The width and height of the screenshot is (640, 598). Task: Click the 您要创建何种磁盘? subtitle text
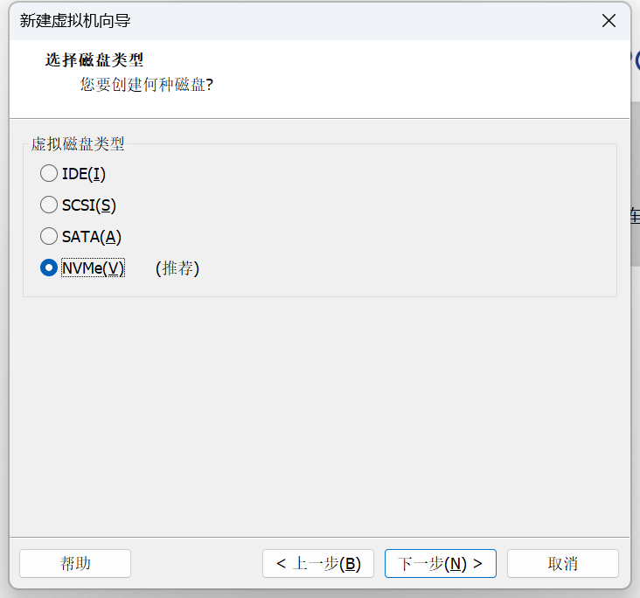tap(147, 85)
